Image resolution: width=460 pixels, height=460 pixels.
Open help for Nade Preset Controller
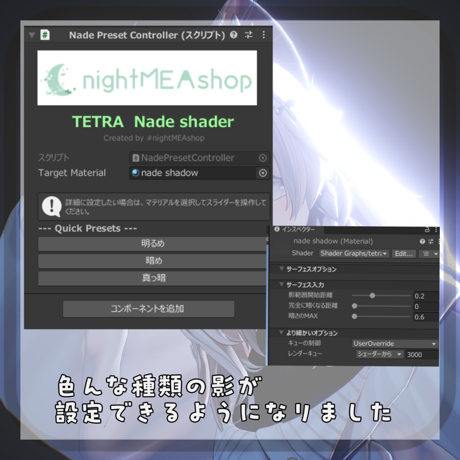[234, 35]
